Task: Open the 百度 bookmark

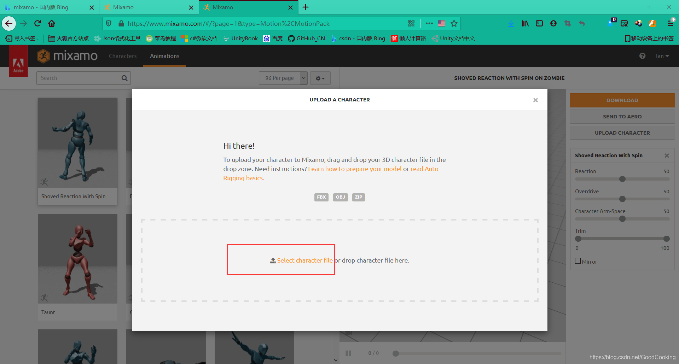Action: 273,39
